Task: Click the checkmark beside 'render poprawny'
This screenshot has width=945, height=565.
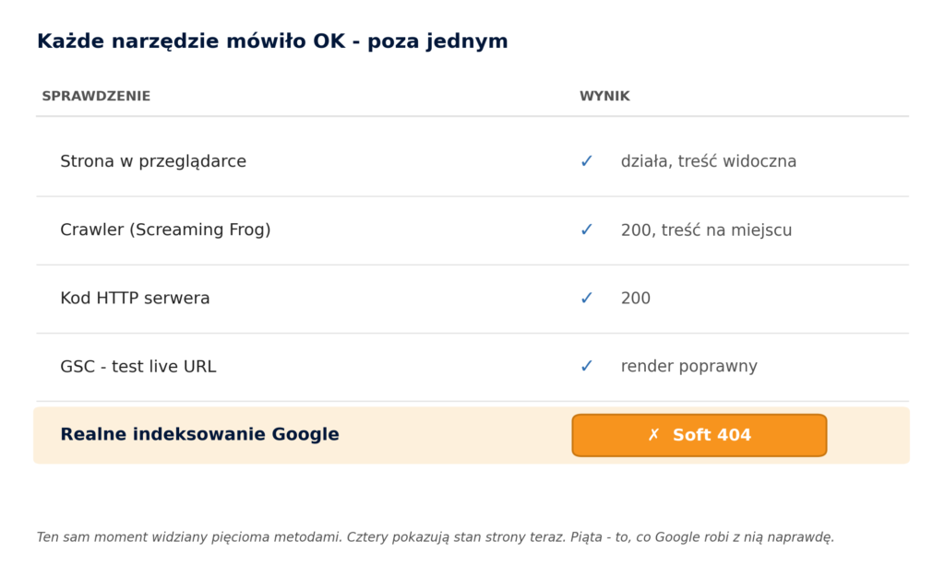Action: pos(586,367)
